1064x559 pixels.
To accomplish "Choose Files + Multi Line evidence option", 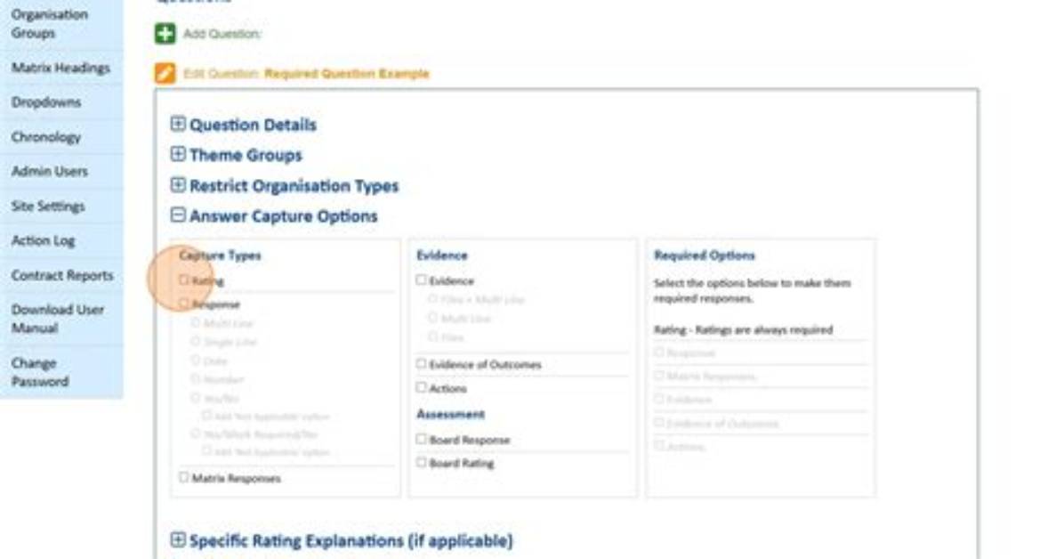I will (x=432, y=299).
